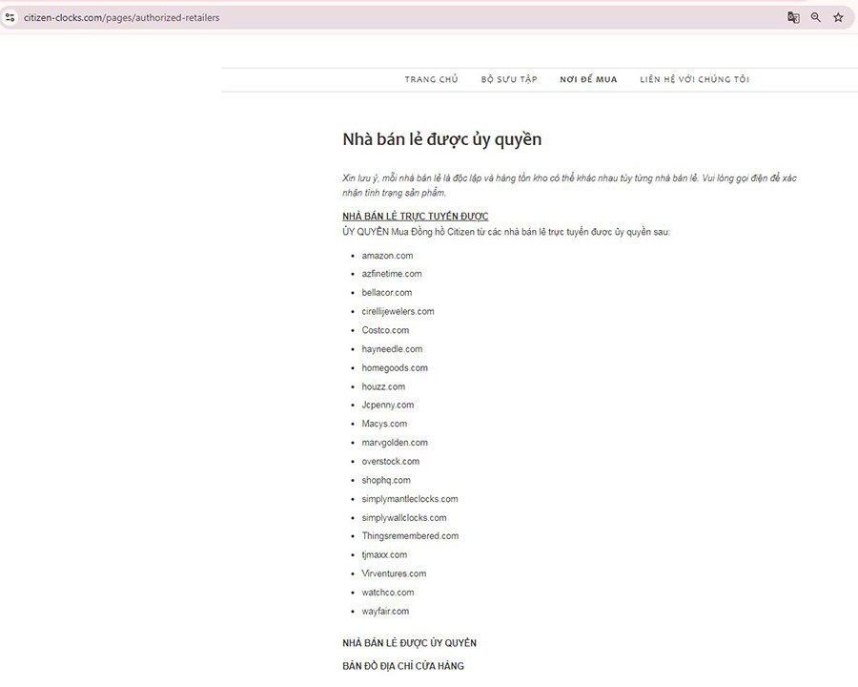Click the italic note beginning 'Xin lưu ý'
This screenshot has width=858, height=687.
coord(570,185)
